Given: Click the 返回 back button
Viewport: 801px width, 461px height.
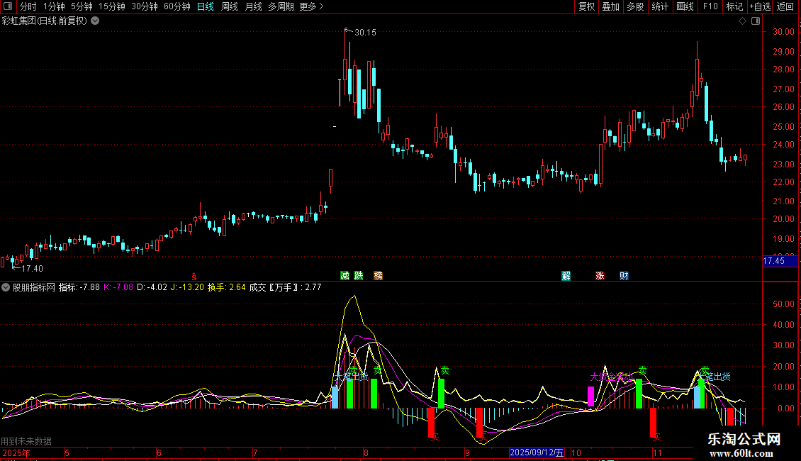Looking at the screenshot, I should [785, 6].
